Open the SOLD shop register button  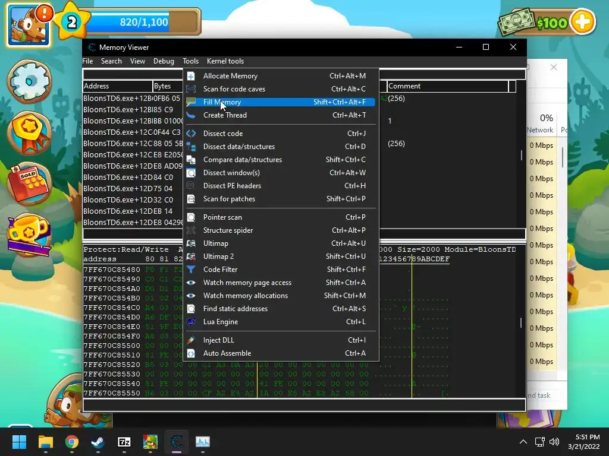[30, 184]
